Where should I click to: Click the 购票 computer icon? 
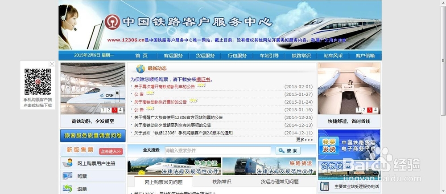[x=67, y=176]
